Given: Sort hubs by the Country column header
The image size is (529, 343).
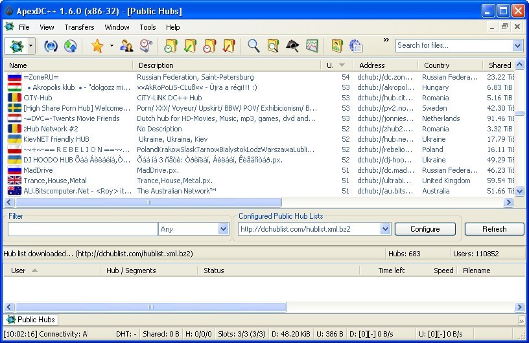Looking at the screenshot, I should point(450,65).
